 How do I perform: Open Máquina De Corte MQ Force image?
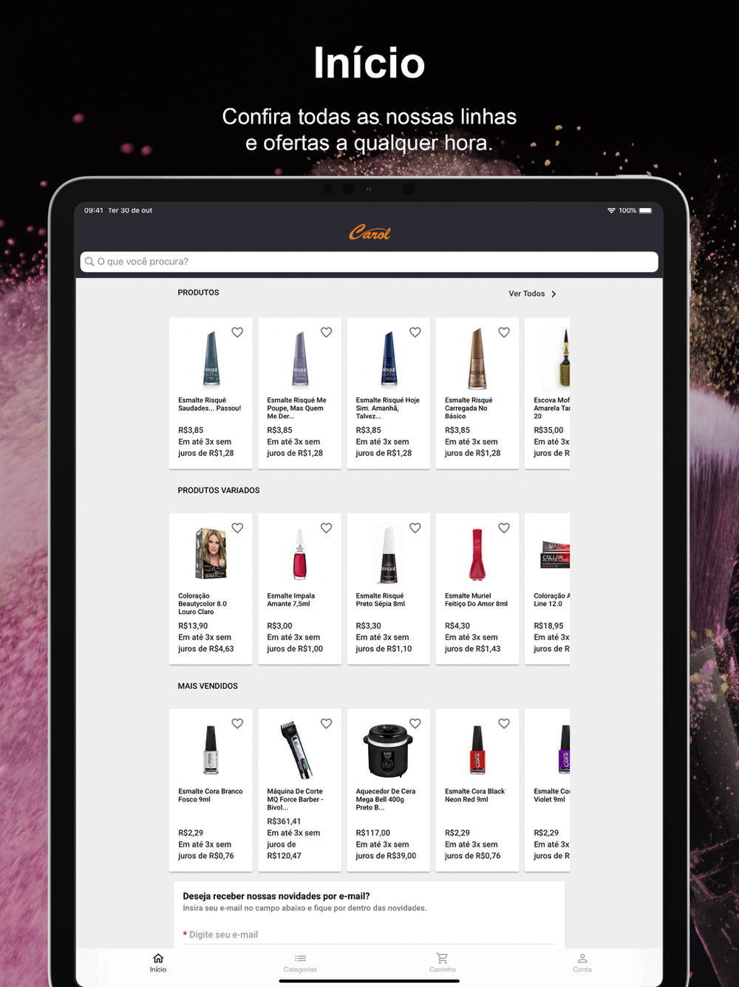[x=296, y=749]
